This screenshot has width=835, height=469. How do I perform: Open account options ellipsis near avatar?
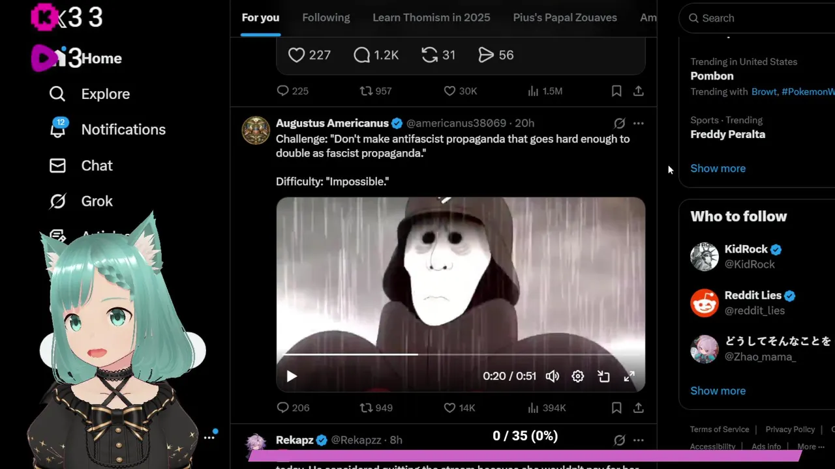[209, 437]
